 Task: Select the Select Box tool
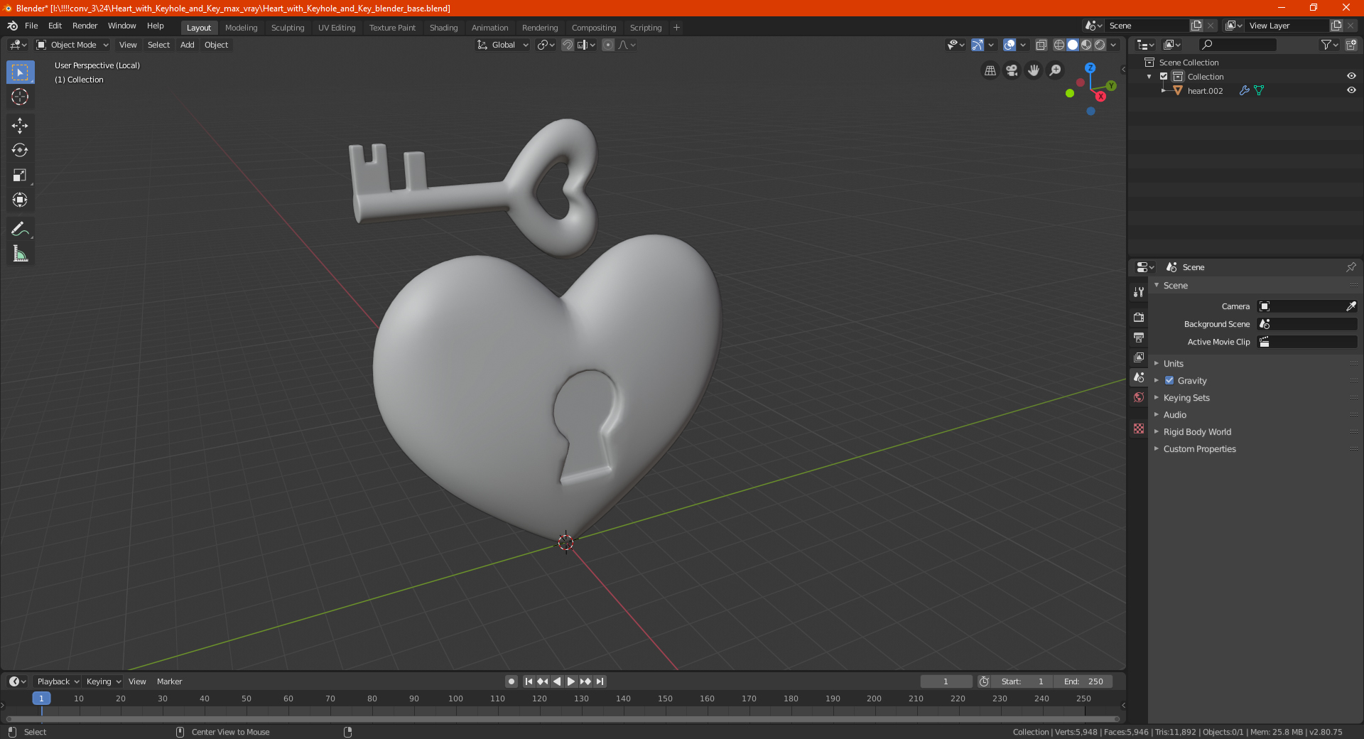[x=20, y=72]
